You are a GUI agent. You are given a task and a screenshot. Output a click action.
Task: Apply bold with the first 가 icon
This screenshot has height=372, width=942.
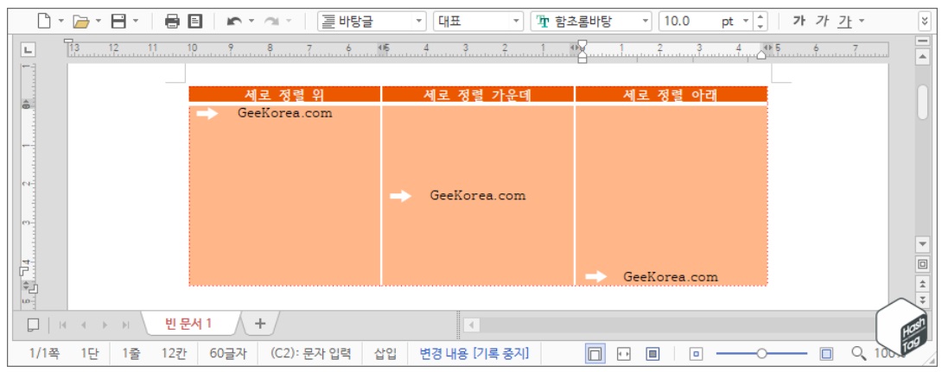[x=799, y=21]
